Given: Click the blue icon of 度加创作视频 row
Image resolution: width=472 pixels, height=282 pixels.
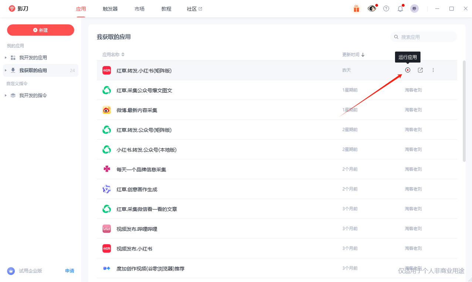Looking at the screenshot, I should point(107,268).
